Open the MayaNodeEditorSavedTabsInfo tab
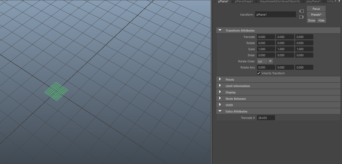Image resolution: width=342 pixels, height=164 pixels. click(x=280, y=2)
